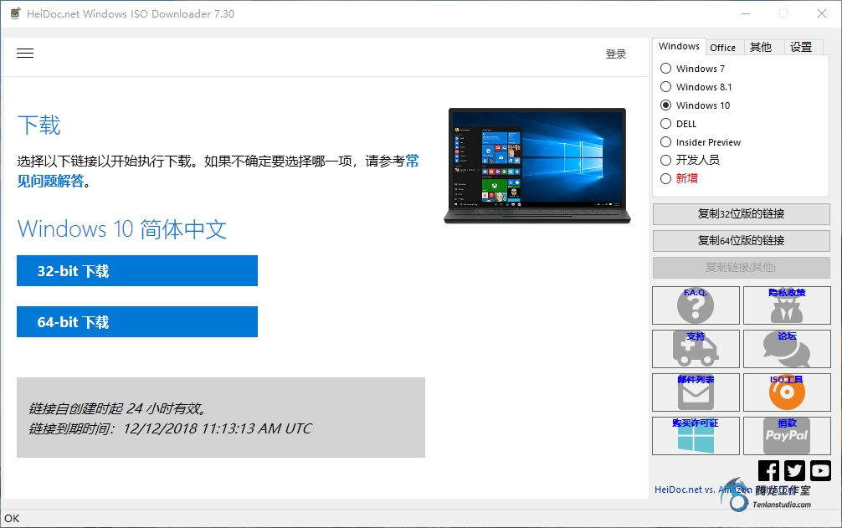Open the hamburger menu
The height and width of the screenshot is (528, 842).
coord(25,53)
